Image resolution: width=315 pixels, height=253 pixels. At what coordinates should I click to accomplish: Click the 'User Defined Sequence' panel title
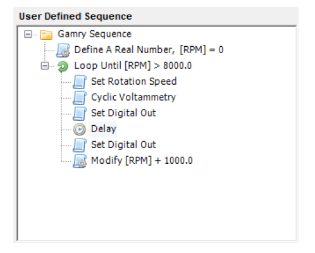pyautogui.click(x=75, y=16)
